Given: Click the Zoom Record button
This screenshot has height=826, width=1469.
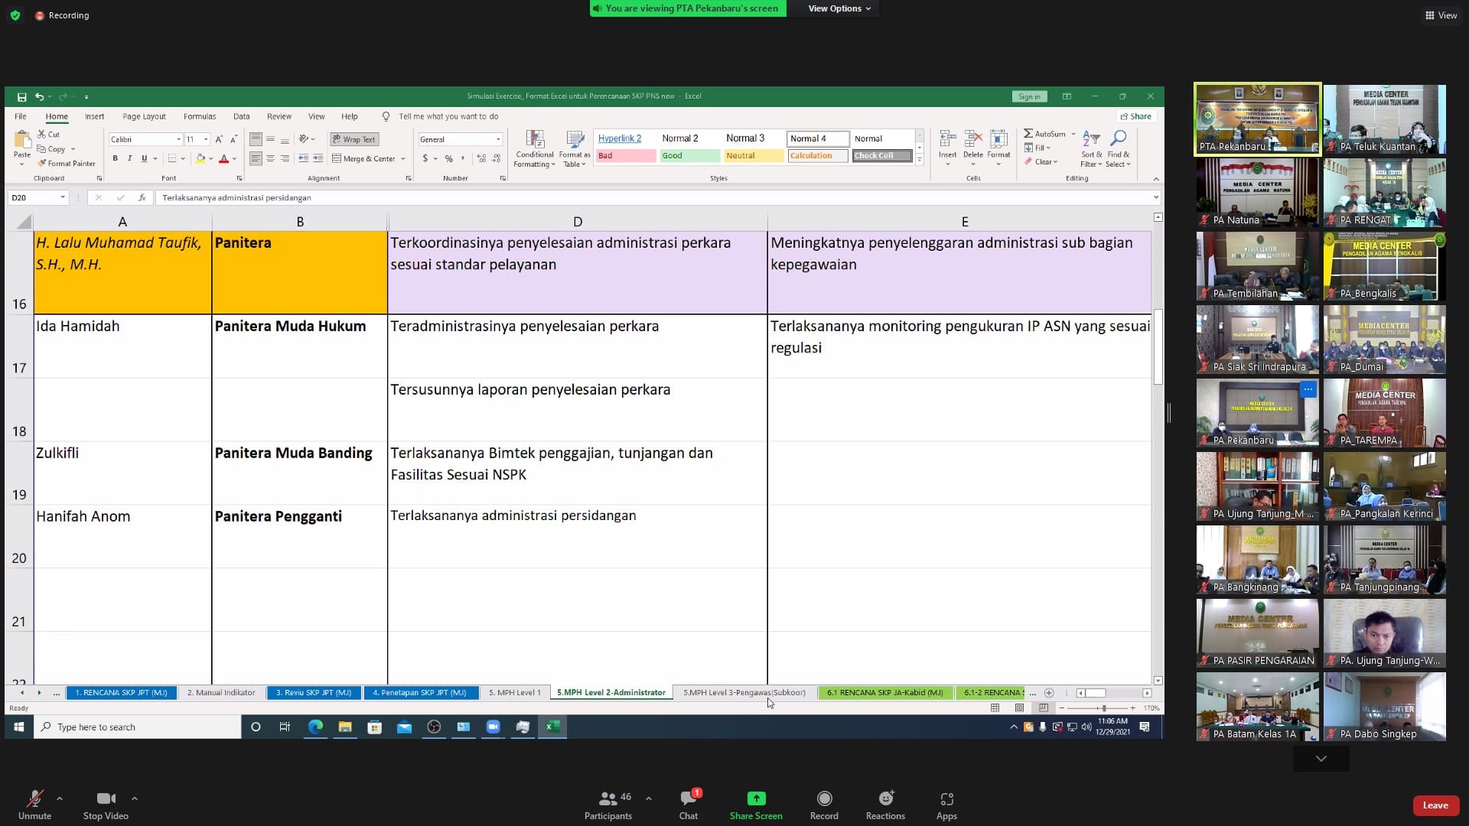Looking at the screenshot, I should coord(824,805).
